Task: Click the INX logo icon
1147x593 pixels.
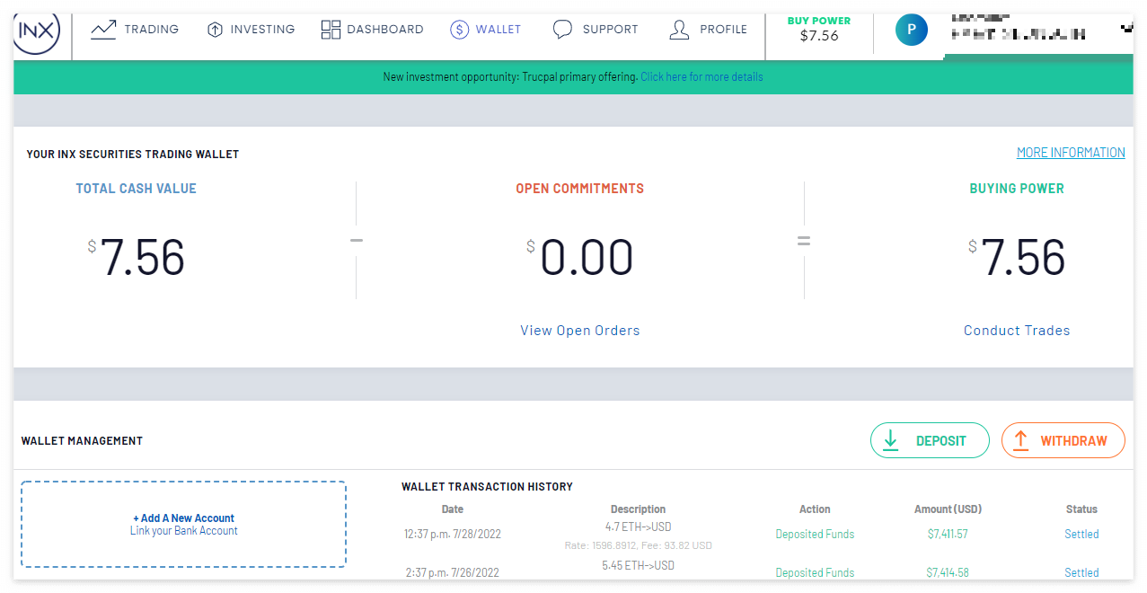Action: [37, 32]
